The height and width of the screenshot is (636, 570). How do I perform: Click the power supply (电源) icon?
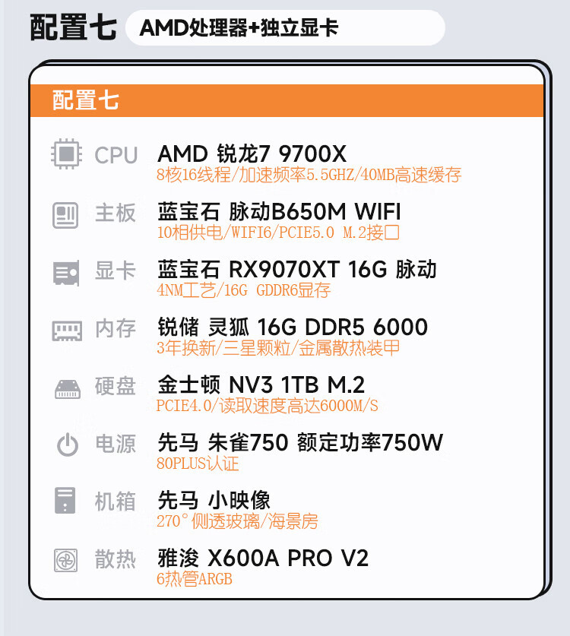[x=67, y=445]
